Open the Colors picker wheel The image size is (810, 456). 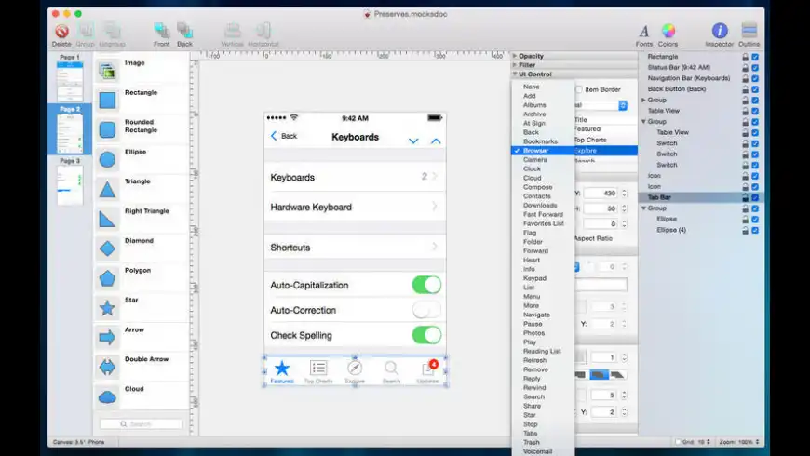(668, 32)
